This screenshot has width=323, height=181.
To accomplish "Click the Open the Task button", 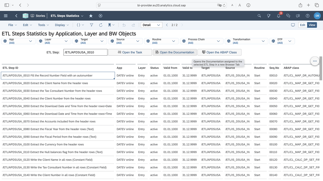I will tap(130, 52).
